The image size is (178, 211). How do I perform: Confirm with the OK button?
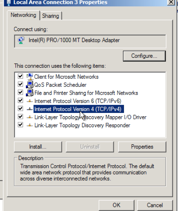tap(116, 205)
